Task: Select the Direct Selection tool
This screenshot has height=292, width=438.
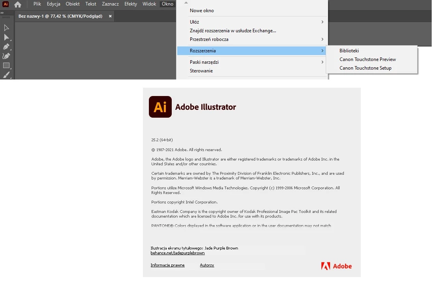Action: 6,37
